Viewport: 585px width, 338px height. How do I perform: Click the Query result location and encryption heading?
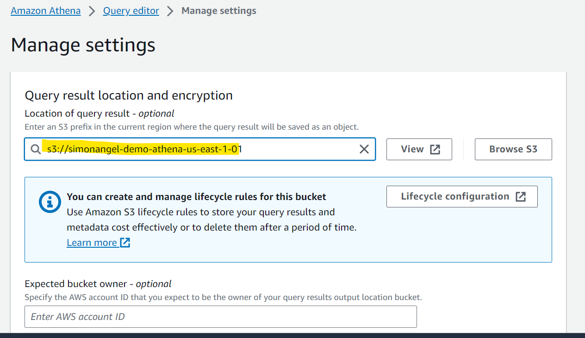pos(129,95)
